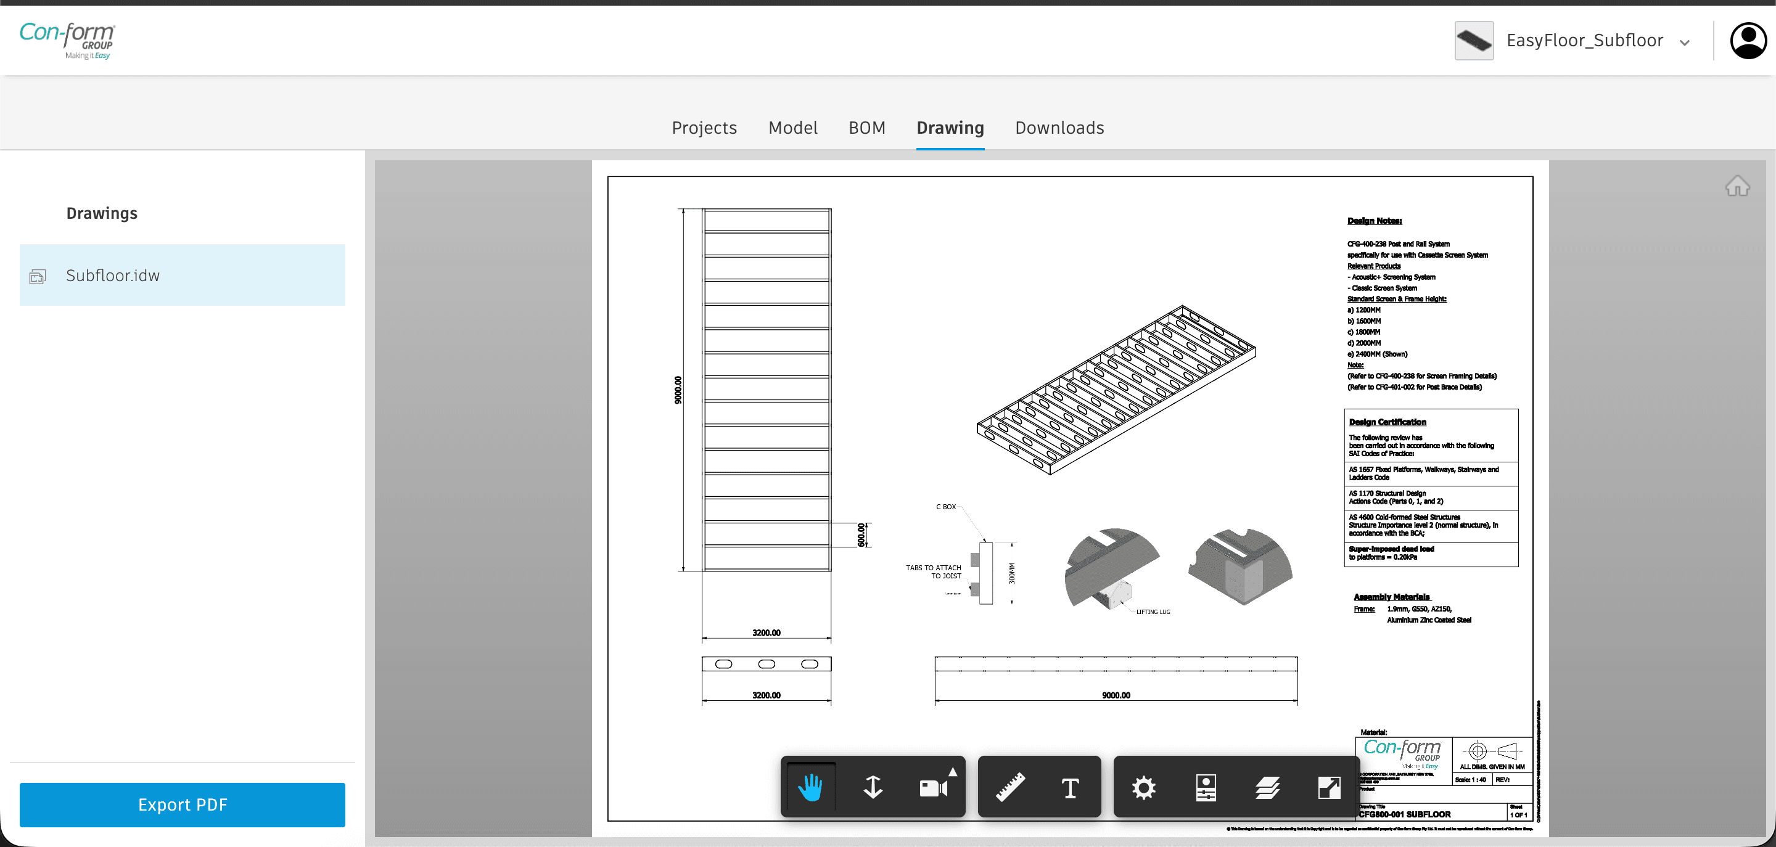Reset view with Home icon

1737,186
